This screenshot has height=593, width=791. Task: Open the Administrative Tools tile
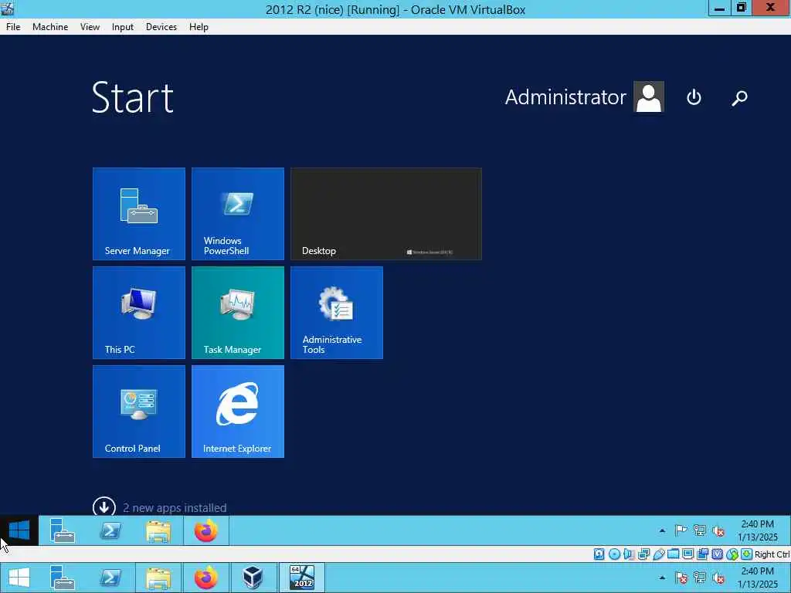pos(337,313)
